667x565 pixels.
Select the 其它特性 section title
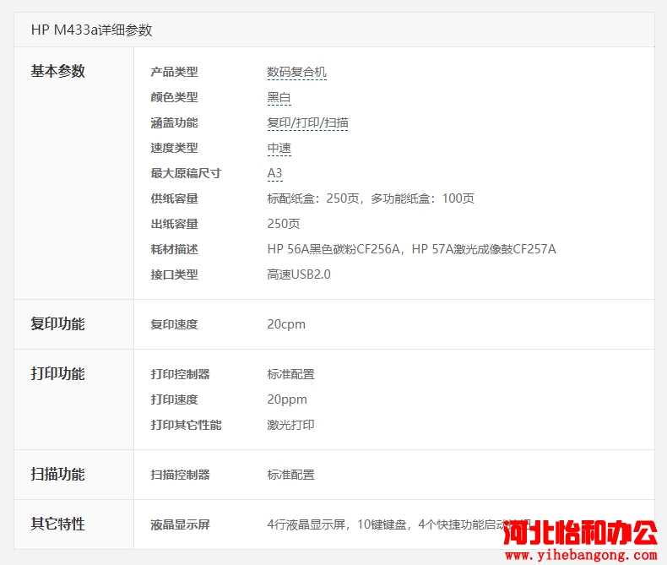[x=58, y=524]
